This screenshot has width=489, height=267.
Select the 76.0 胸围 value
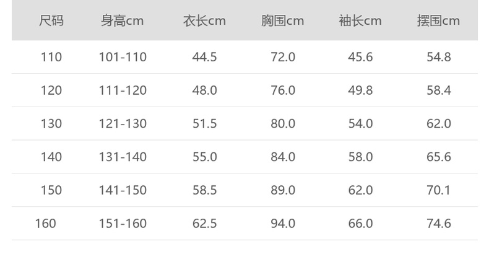tap(282, 90)
